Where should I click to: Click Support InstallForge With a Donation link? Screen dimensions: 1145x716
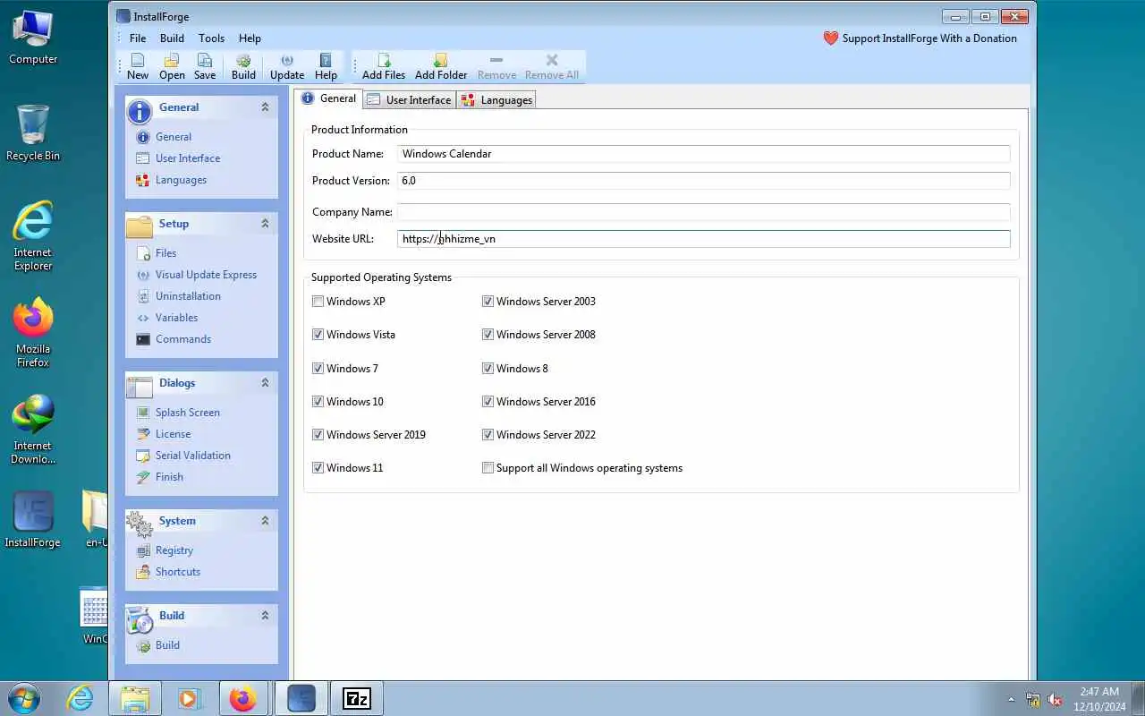click(929, 38)
